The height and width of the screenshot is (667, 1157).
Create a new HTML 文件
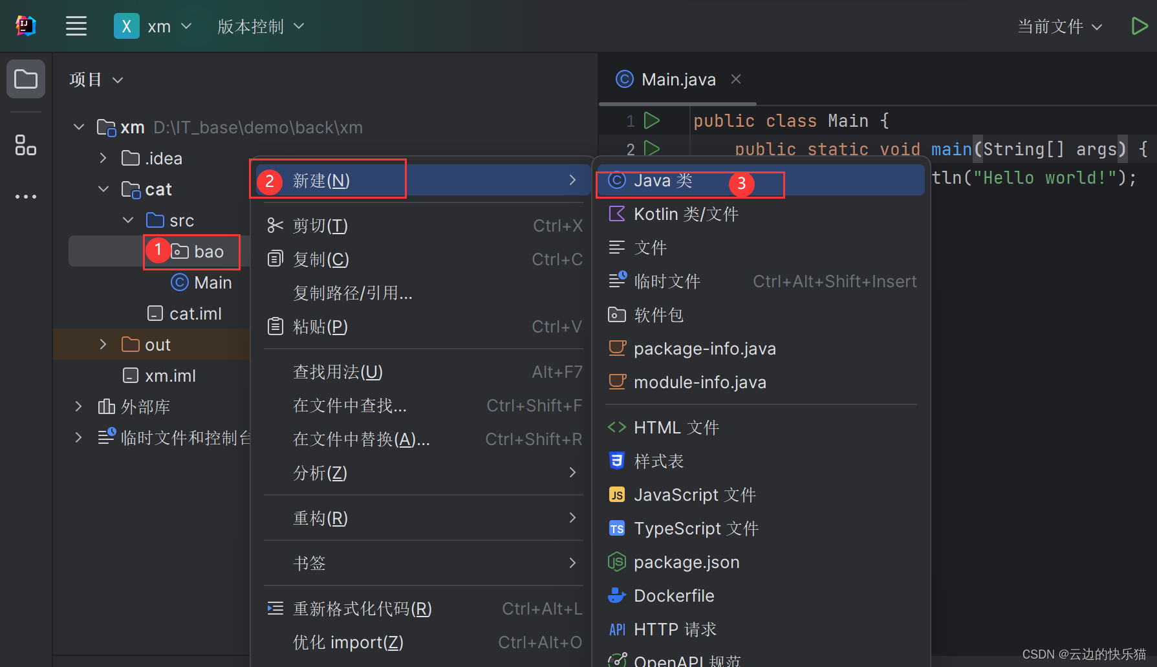761,427
